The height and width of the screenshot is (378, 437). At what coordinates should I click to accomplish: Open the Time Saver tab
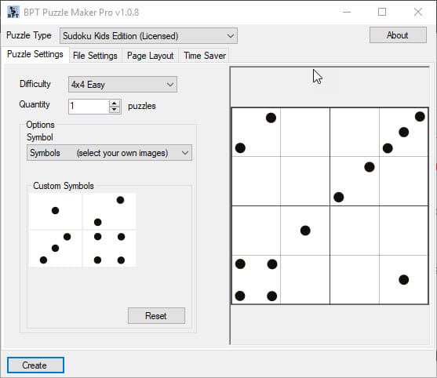pyautogui.click(x=205, y=56)
